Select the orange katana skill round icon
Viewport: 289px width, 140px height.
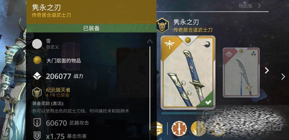pyautogui.click(x=179, y=128)
